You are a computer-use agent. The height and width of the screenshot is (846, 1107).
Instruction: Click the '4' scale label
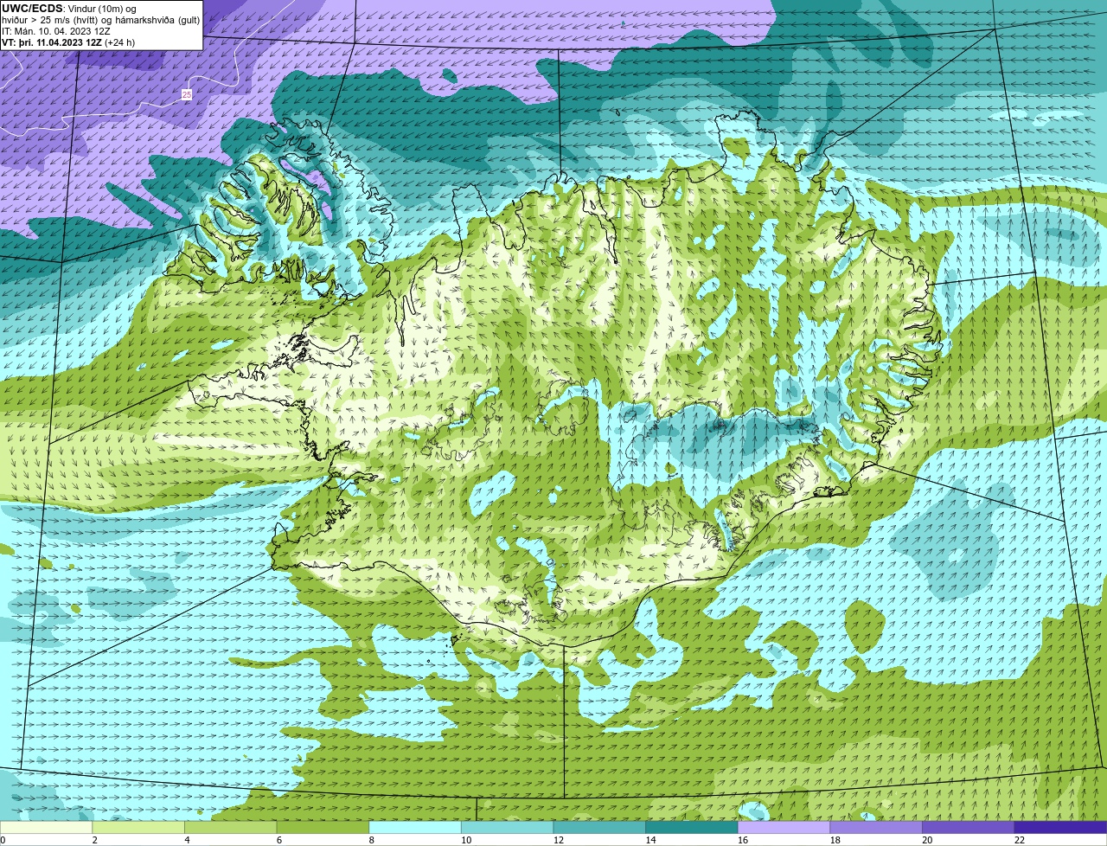coord(187,840)
